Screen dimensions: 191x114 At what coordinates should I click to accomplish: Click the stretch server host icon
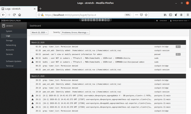[x=4, y=26]
